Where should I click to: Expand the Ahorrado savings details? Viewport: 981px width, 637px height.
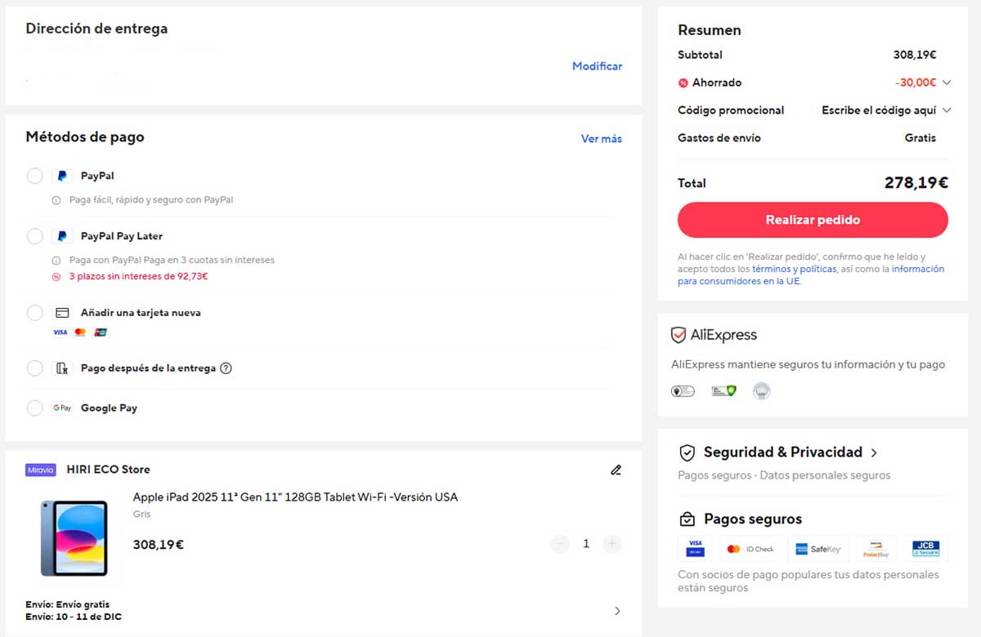(x=947, y=82)
